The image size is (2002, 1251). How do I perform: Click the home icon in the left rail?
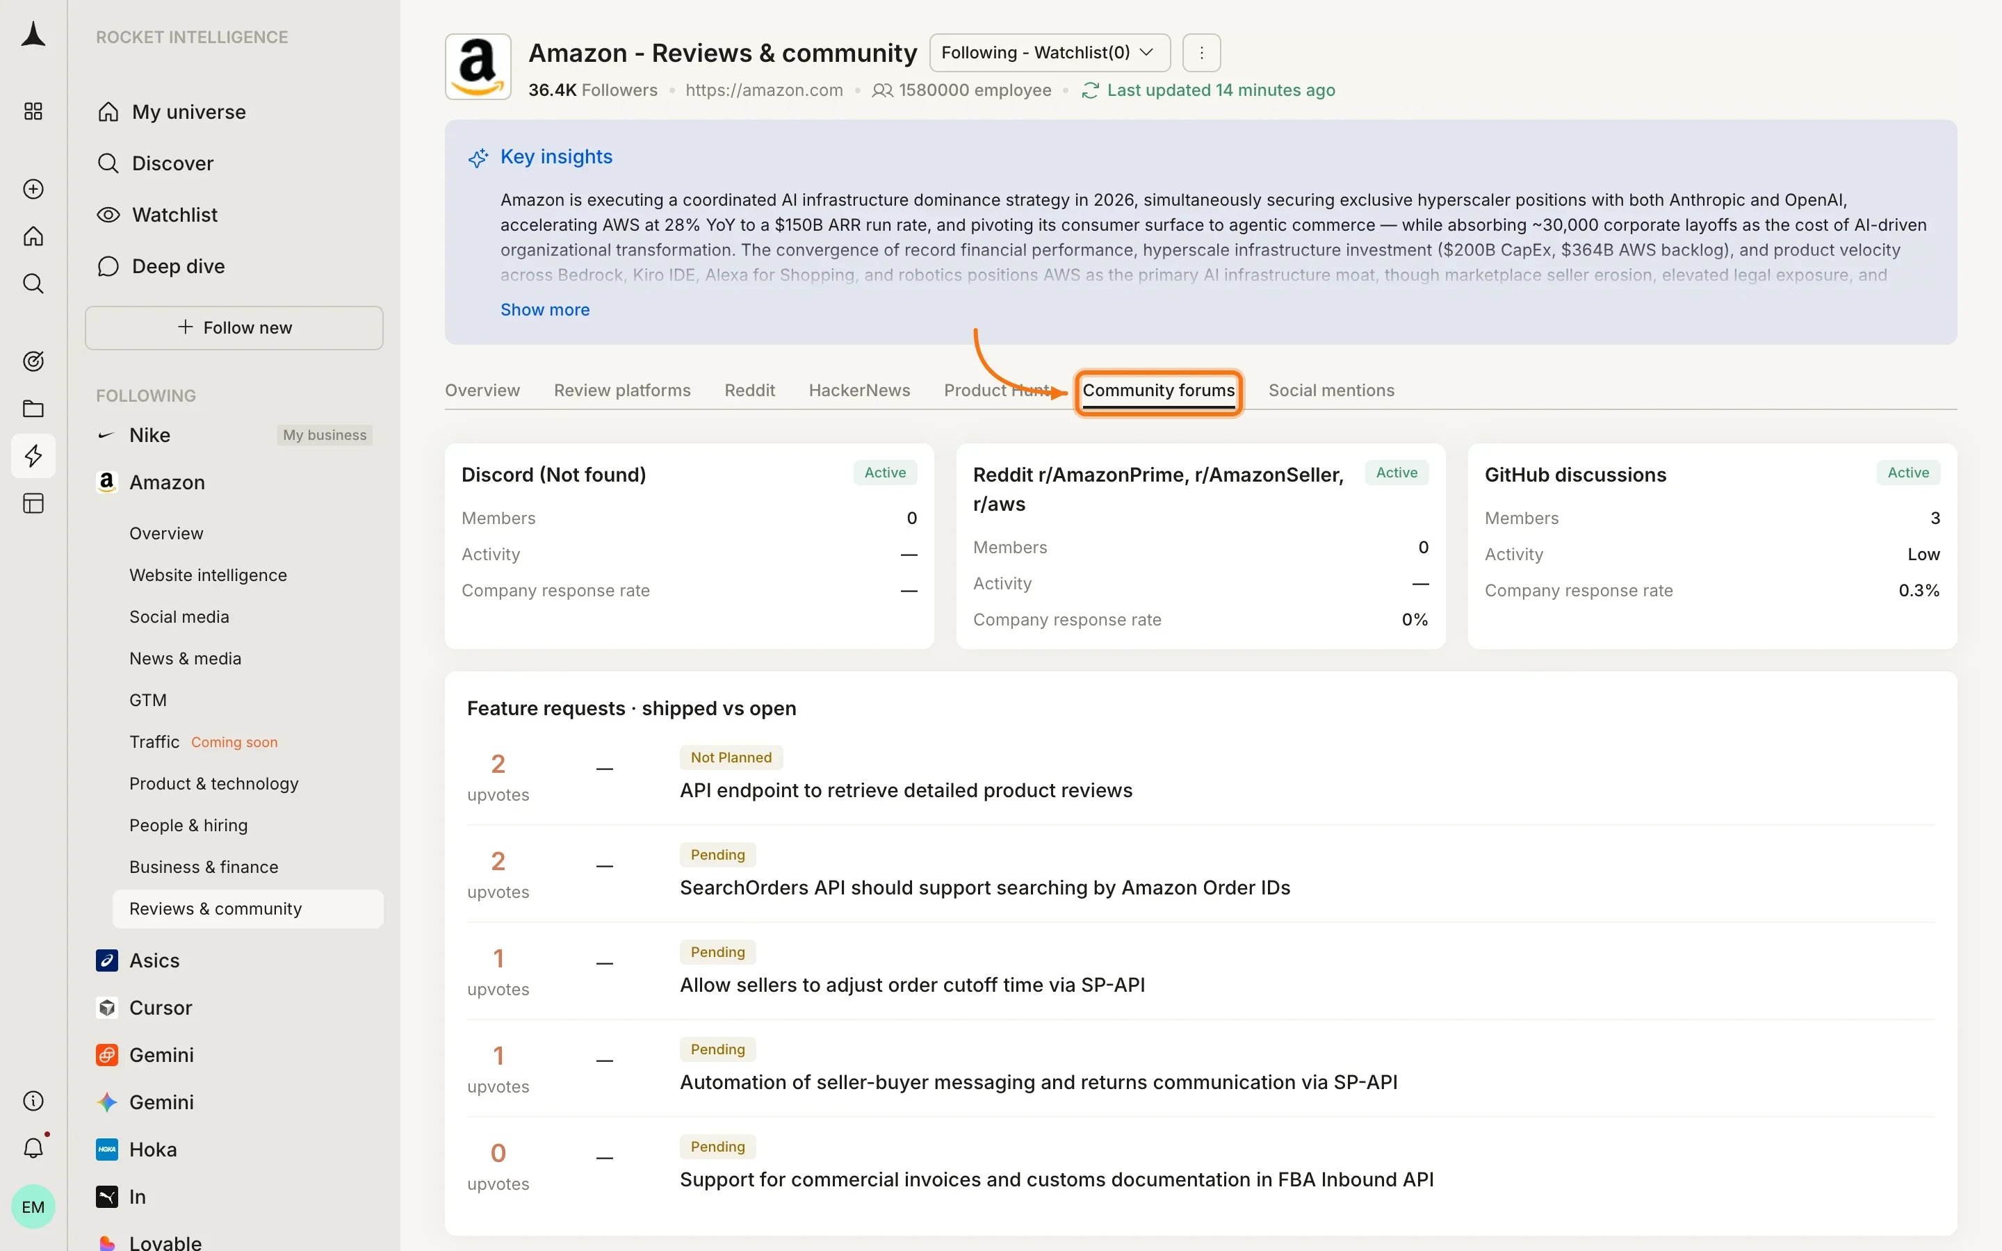33,236
